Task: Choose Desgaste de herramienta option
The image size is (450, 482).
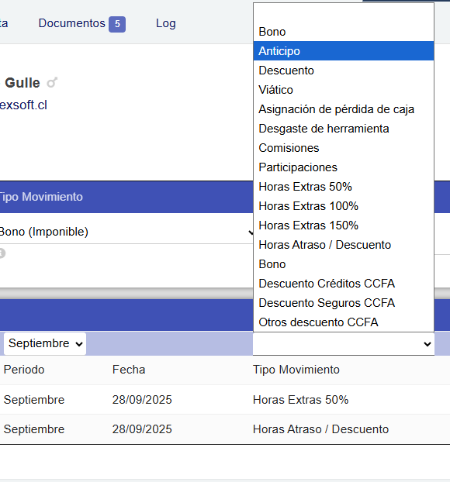Action: click(344, 129)
